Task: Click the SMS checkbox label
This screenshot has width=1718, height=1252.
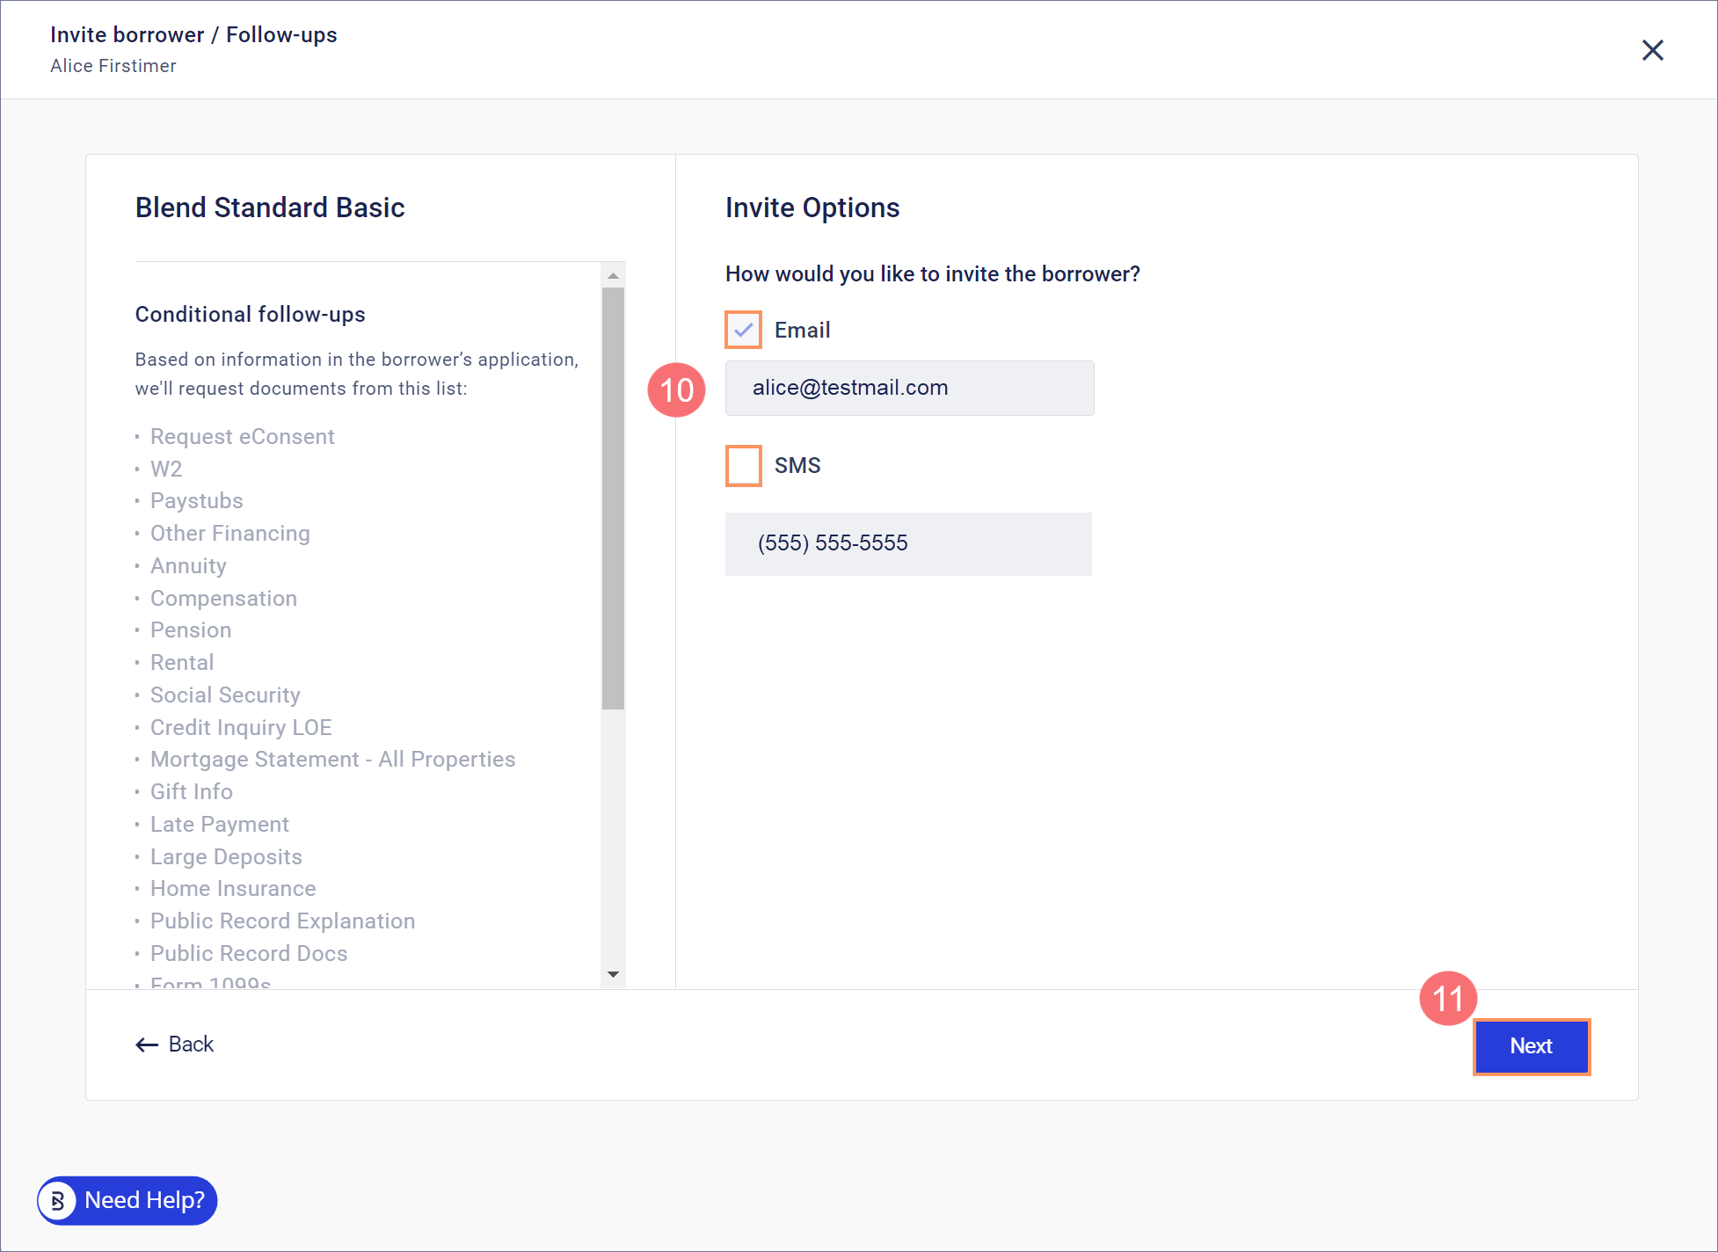Action: [x=797, y=465]
